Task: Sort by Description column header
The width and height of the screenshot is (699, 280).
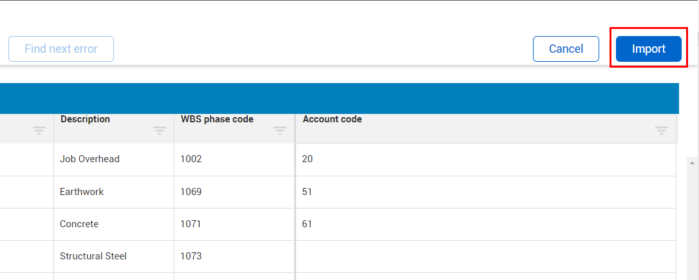Action: pos(85,119)
